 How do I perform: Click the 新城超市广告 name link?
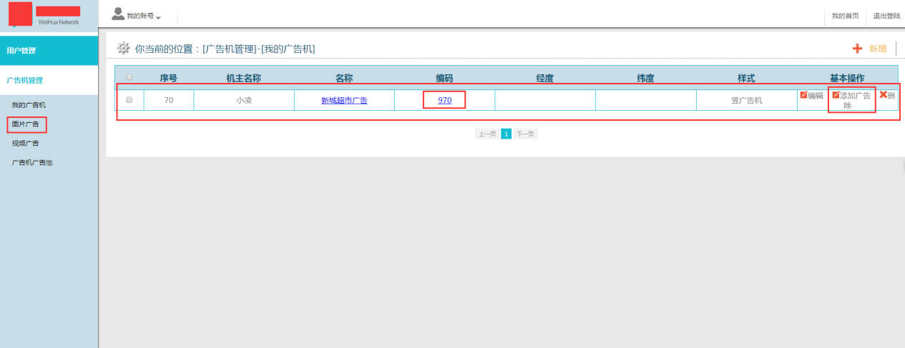coord(344,101)
